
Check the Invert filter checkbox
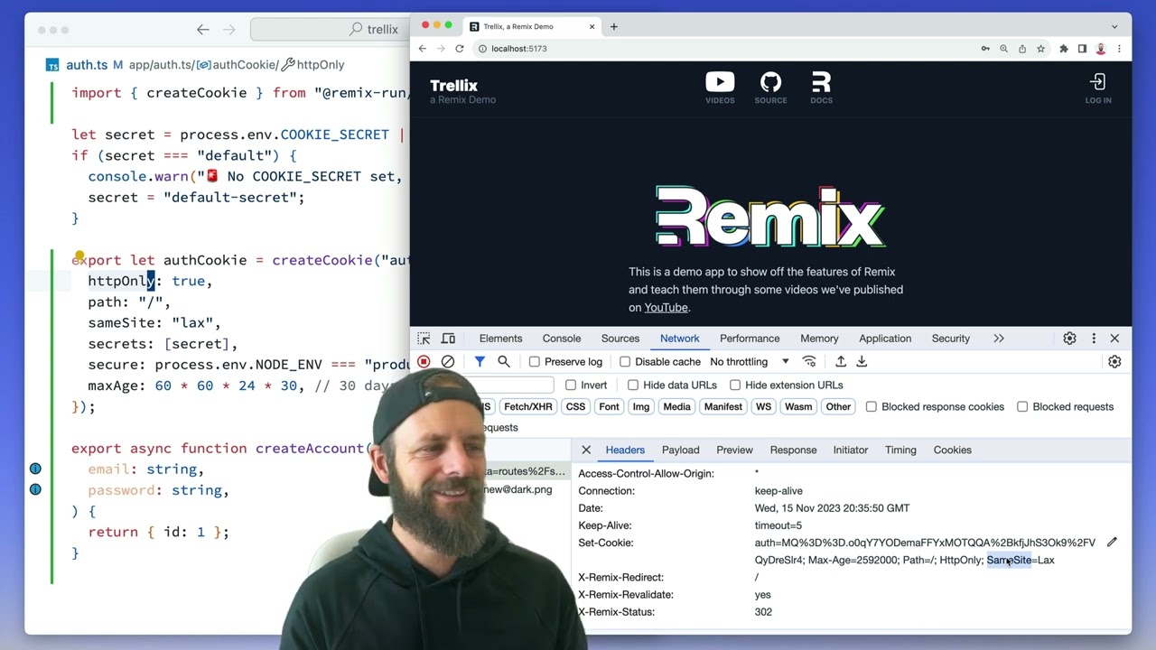571,385
